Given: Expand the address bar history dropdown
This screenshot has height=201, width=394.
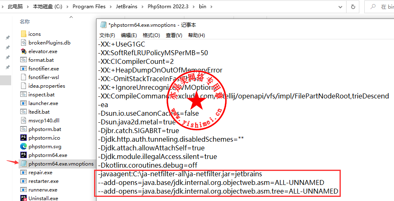Looking at the screenshot, I should [x=340, y=7].
